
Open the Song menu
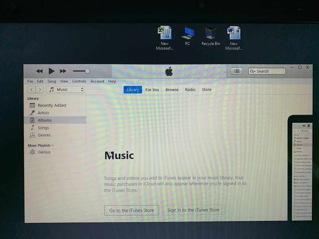(52, 81)
